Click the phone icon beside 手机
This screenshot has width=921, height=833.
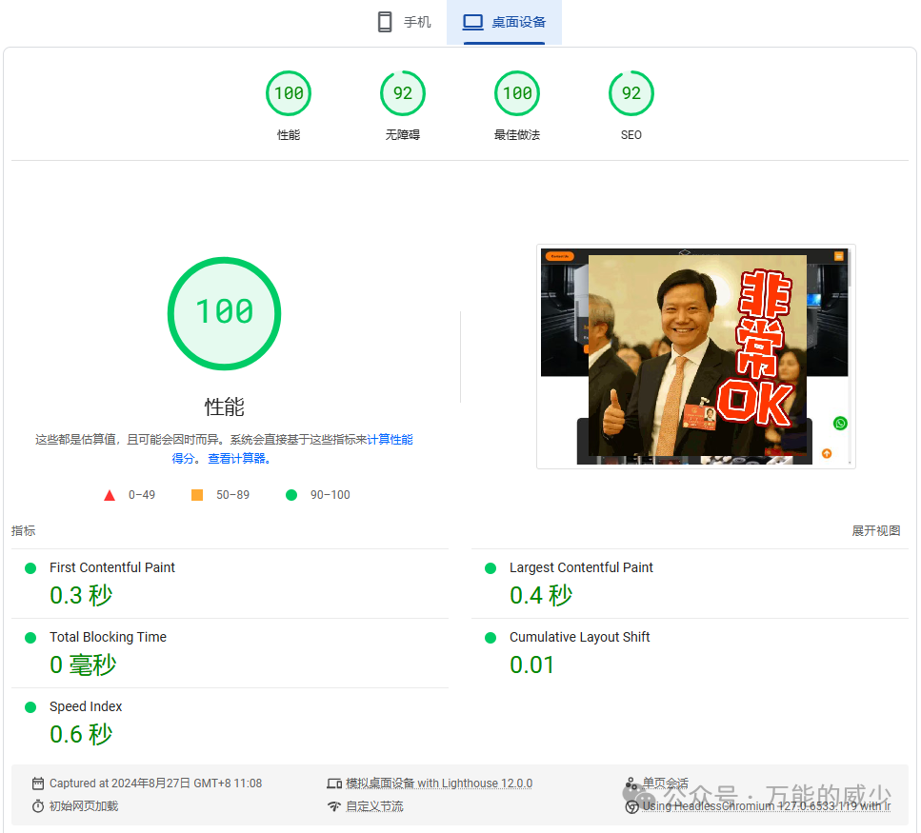click(x=385, y=22)
